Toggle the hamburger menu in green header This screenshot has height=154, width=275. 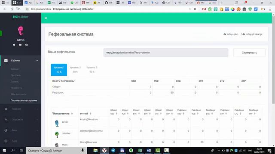click(x=46, y=18)
